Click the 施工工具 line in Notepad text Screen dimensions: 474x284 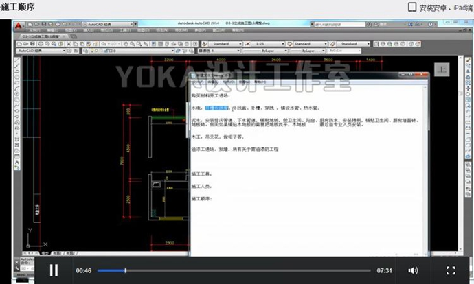click(202, 174)
